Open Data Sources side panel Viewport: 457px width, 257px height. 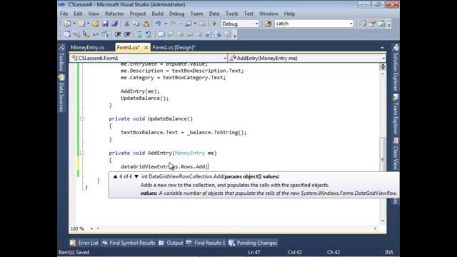click(x=61, y=93)
